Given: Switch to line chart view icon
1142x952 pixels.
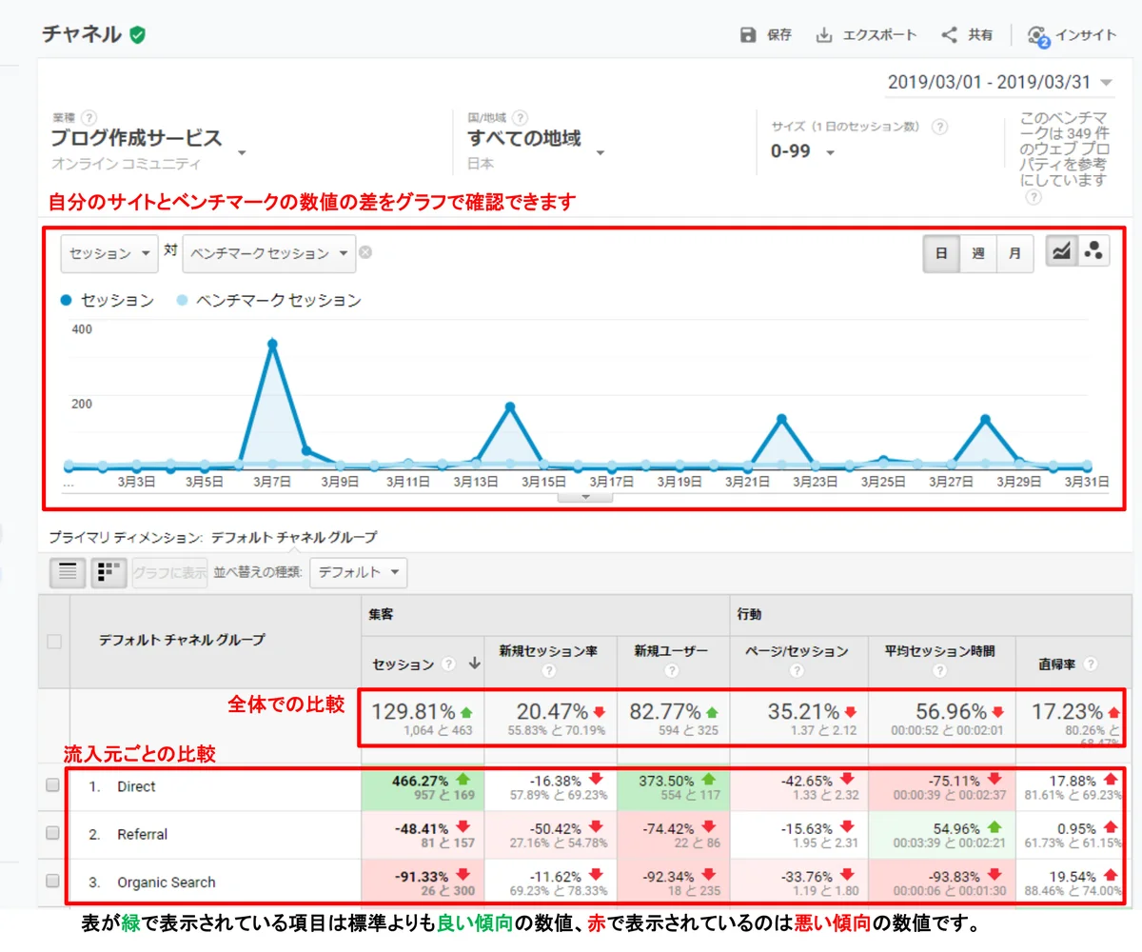Looking at the screenshot, I should coord(1062,252).
